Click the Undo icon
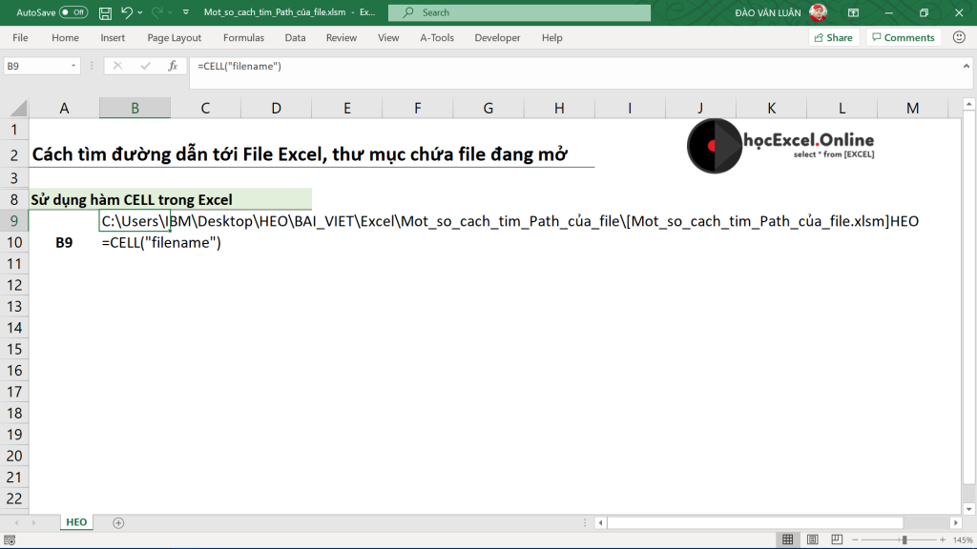Screen dimensions: 977x549 pyautogui.click(x=126, y=12)
